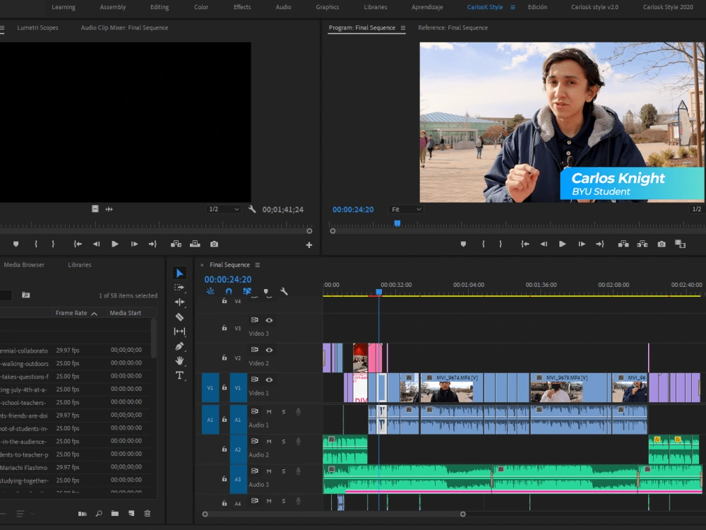706x530 pixels.
Task: Play the Program monitor sequence
Action: (x=563, y=244)
